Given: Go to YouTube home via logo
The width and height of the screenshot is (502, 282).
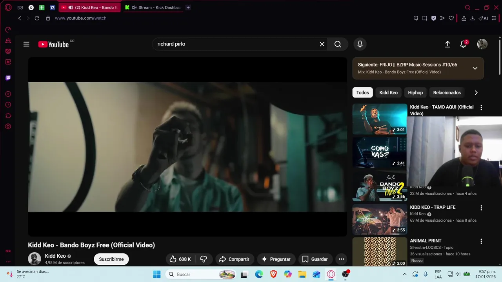Looking at the screenshot, I should point(54,44).
